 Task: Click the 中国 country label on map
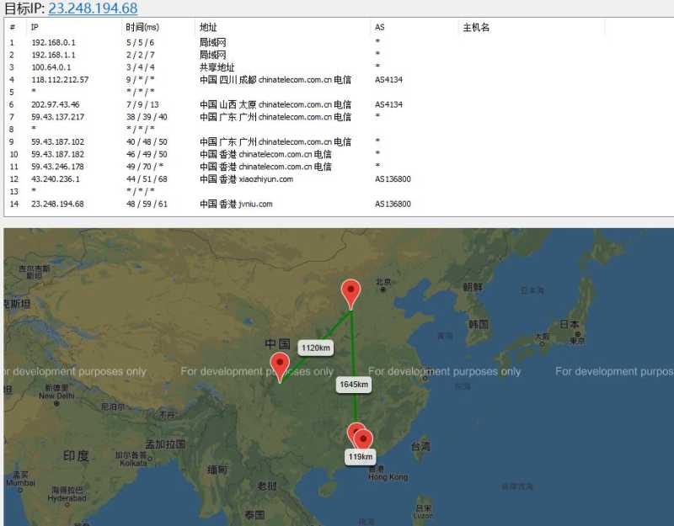pyautogui.click(x=278, y=344)
